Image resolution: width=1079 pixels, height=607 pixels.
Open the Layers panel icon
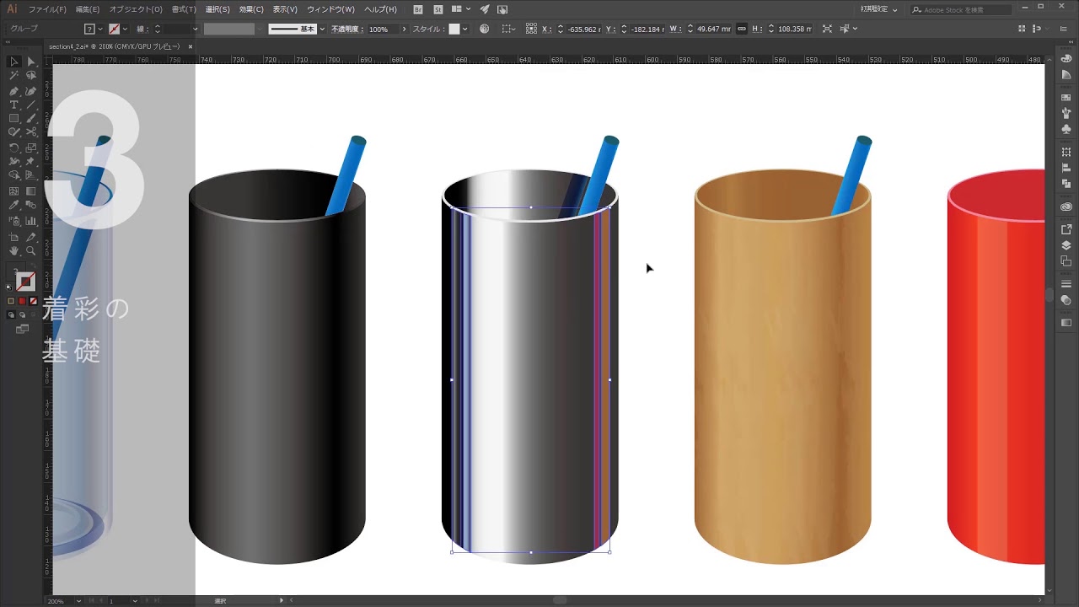coord(1066,245)
